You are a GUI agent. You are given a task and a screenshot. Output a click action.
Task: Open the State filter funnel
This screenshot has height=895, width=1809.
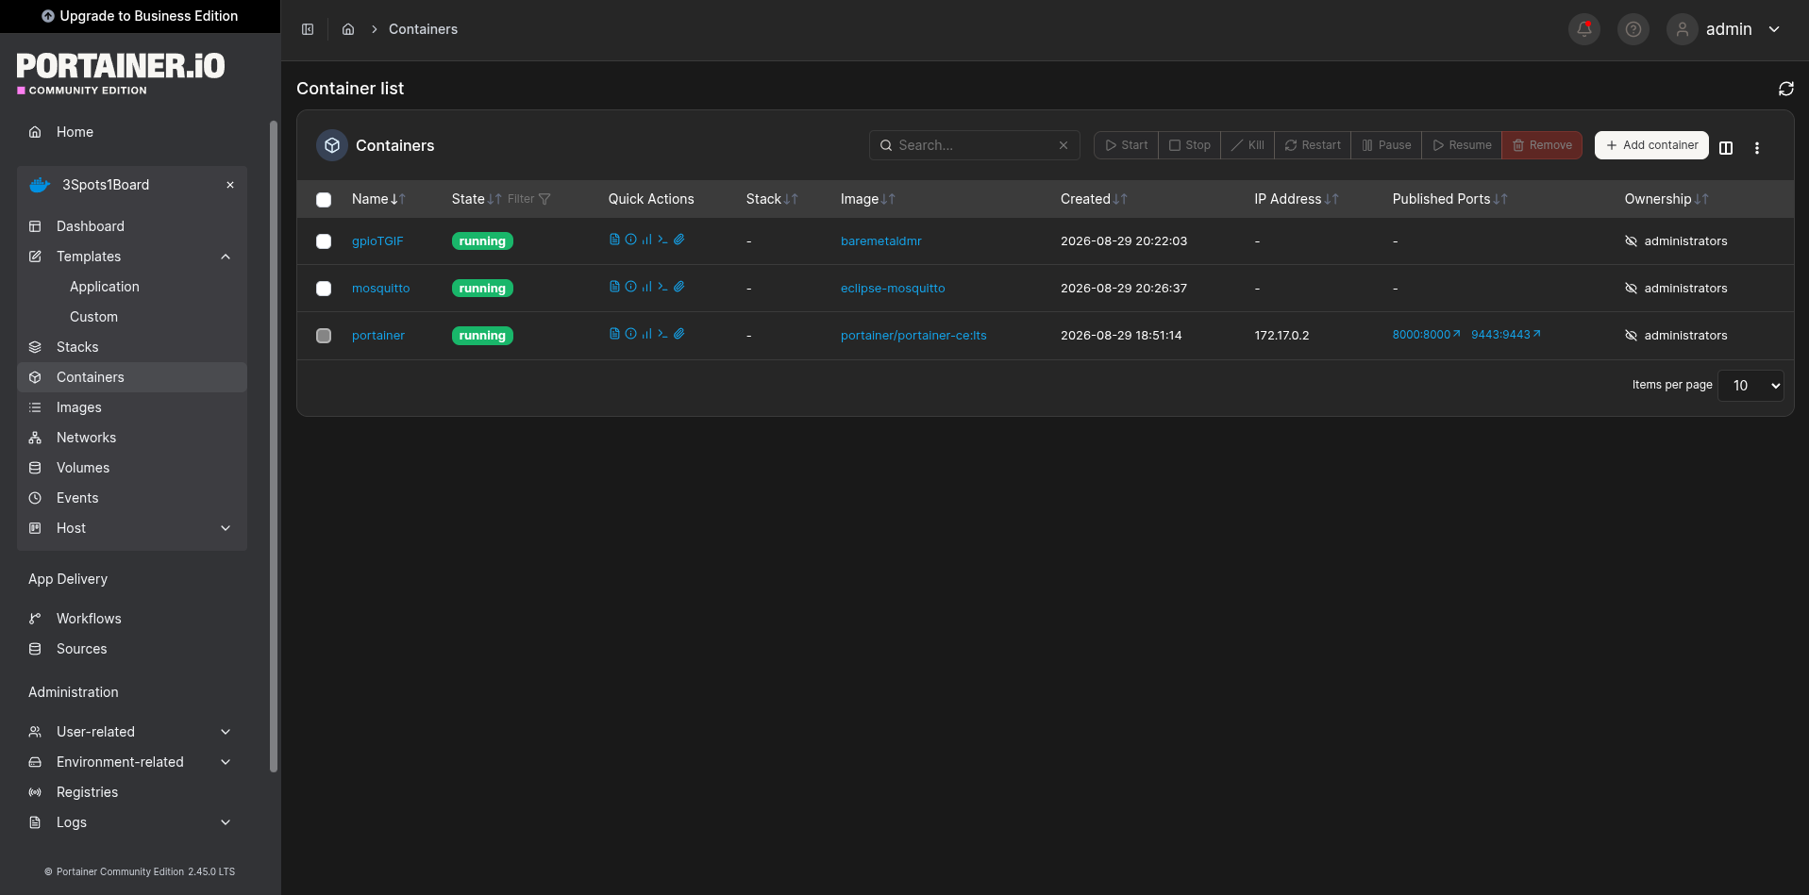coord(544,199)
